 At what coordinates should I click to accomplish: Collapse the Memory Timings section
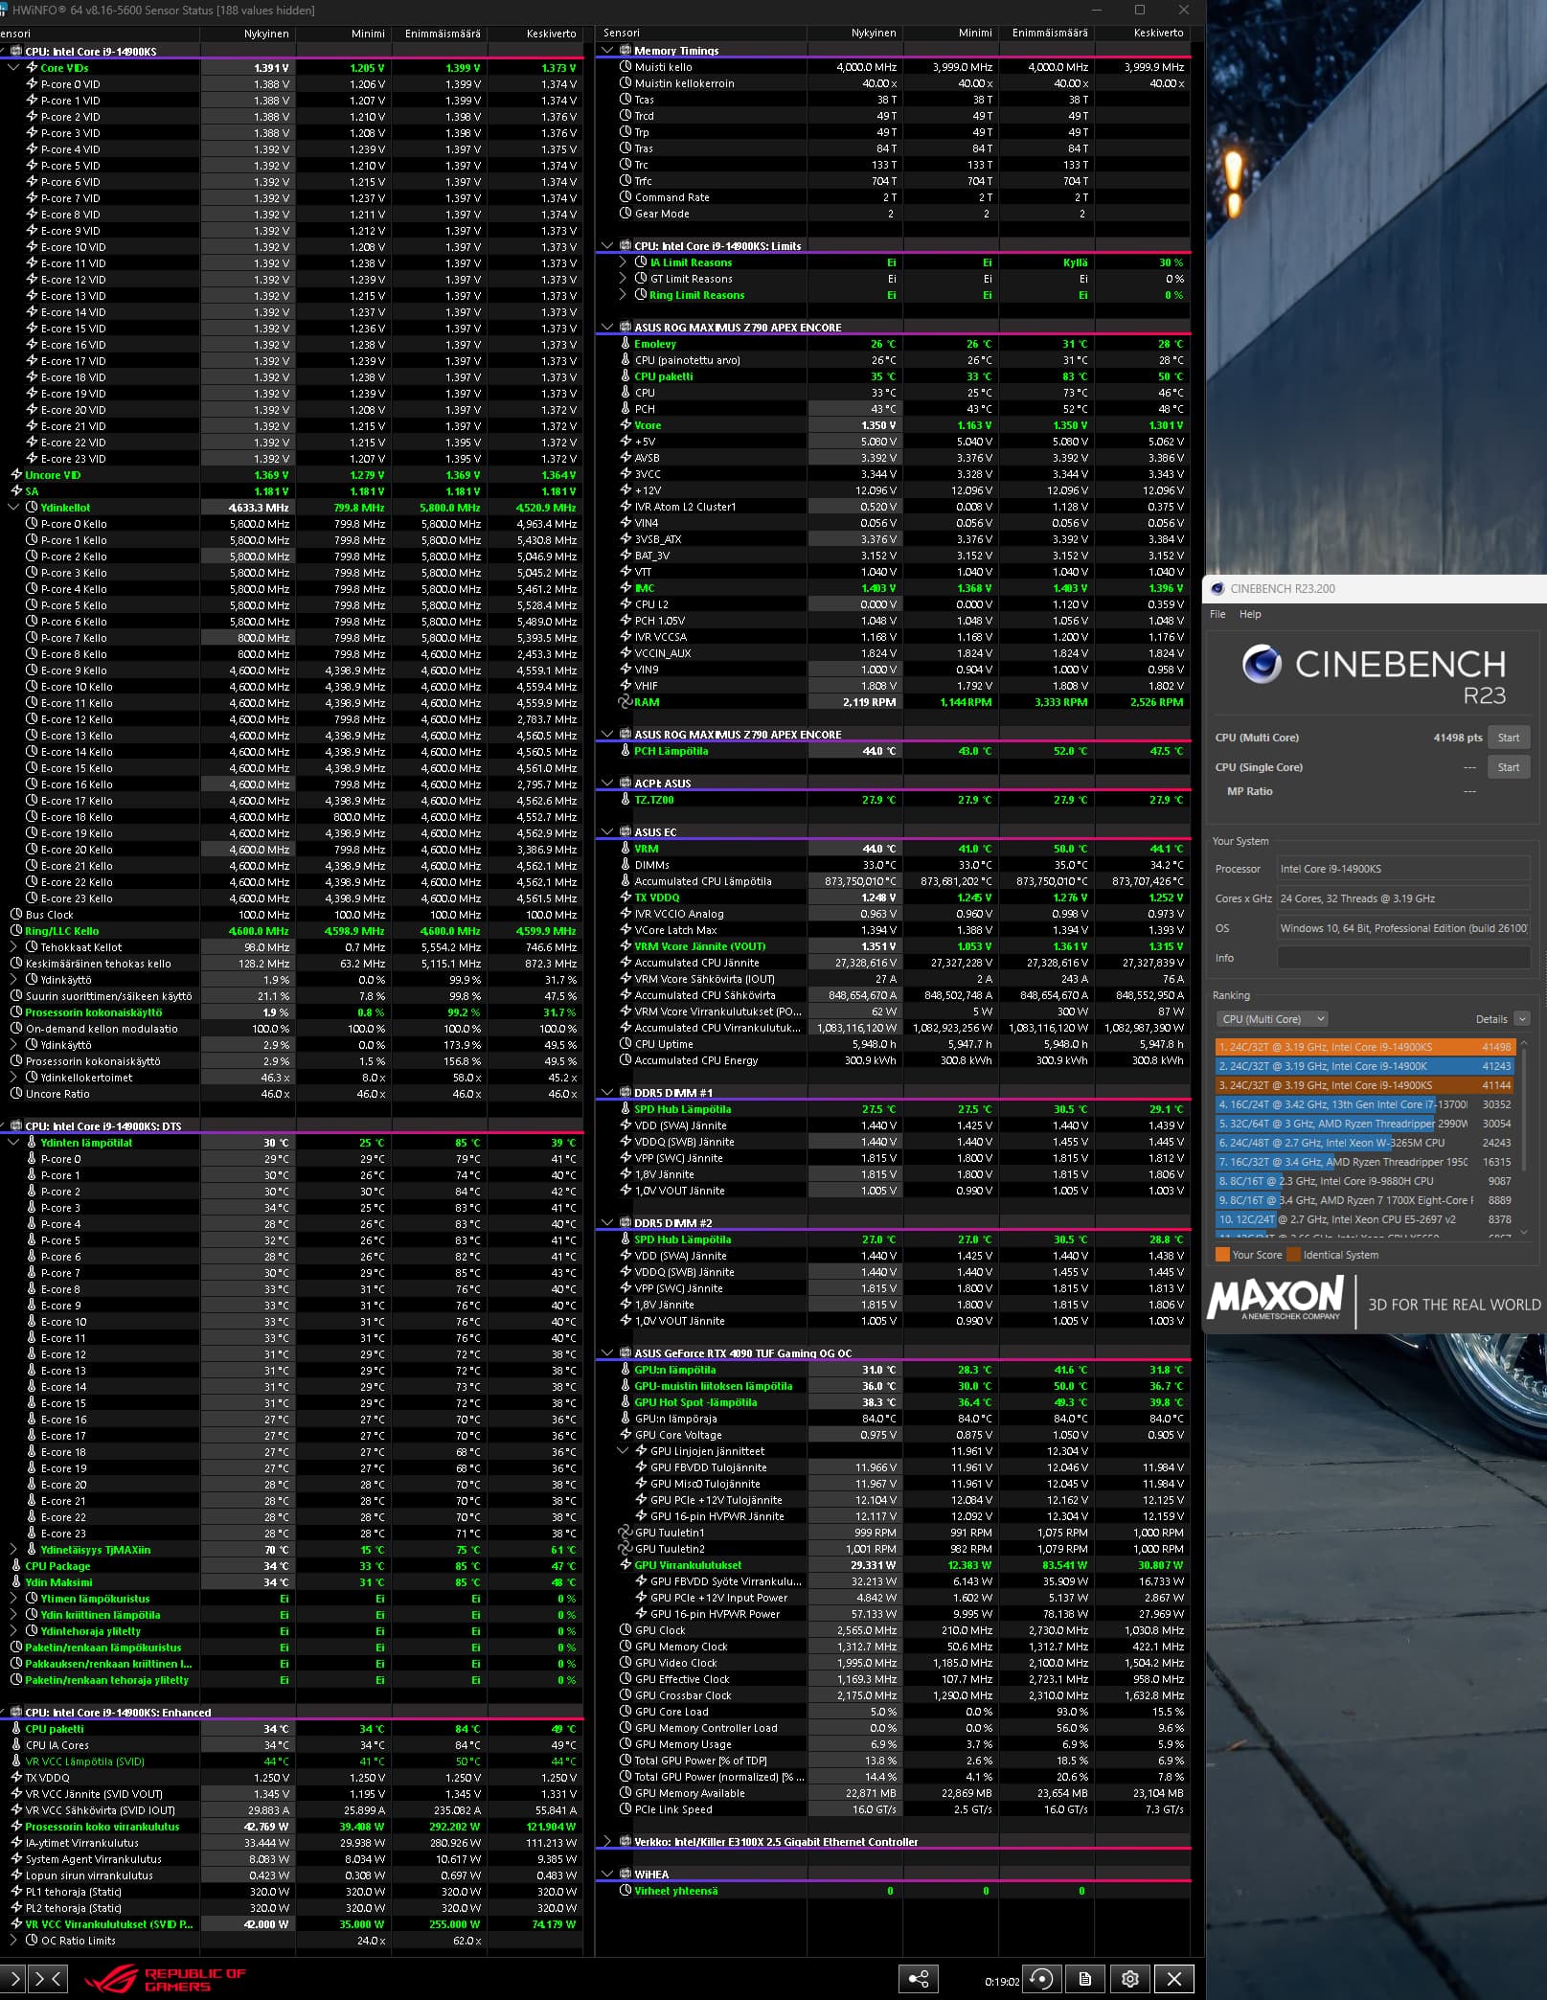point(607,51)
